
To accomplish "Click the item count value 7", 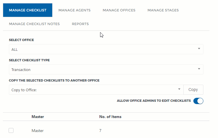I will coord(100,131).
